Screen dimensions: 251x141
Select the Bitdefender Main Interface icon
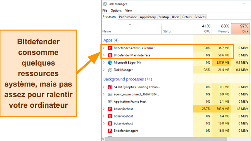pos(110,55)
